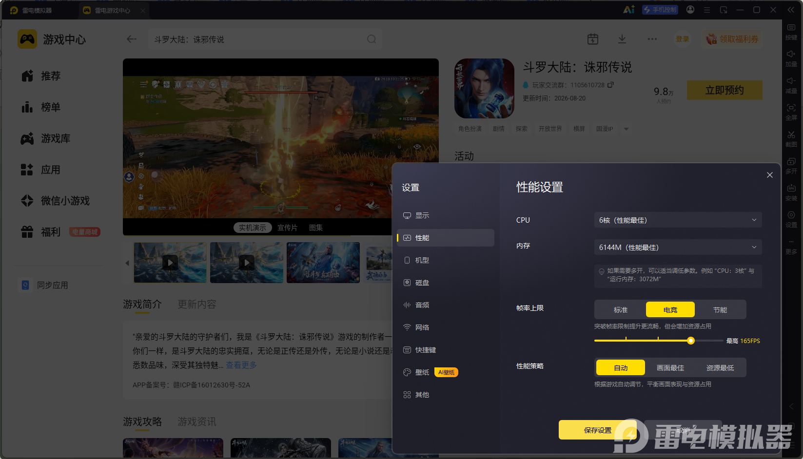Click the 登录 login button
The image size is (803, 459).
click(x=683, y=39)
